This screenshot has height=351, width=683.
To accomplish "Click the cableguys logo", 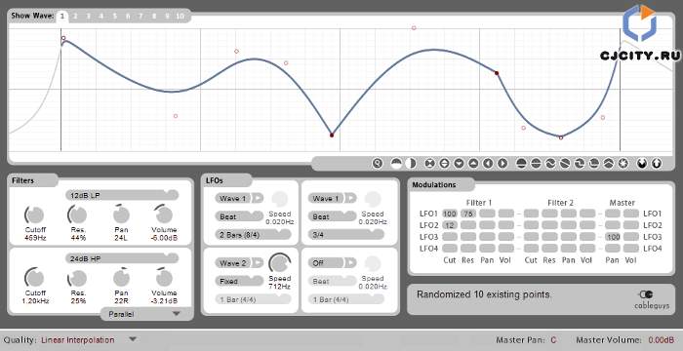I will point(651,299).
